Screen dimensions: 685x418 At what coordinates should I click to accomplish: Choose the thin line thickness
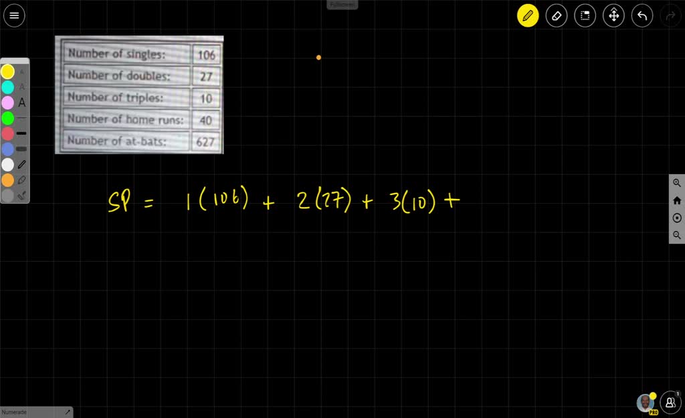(22, 118)
